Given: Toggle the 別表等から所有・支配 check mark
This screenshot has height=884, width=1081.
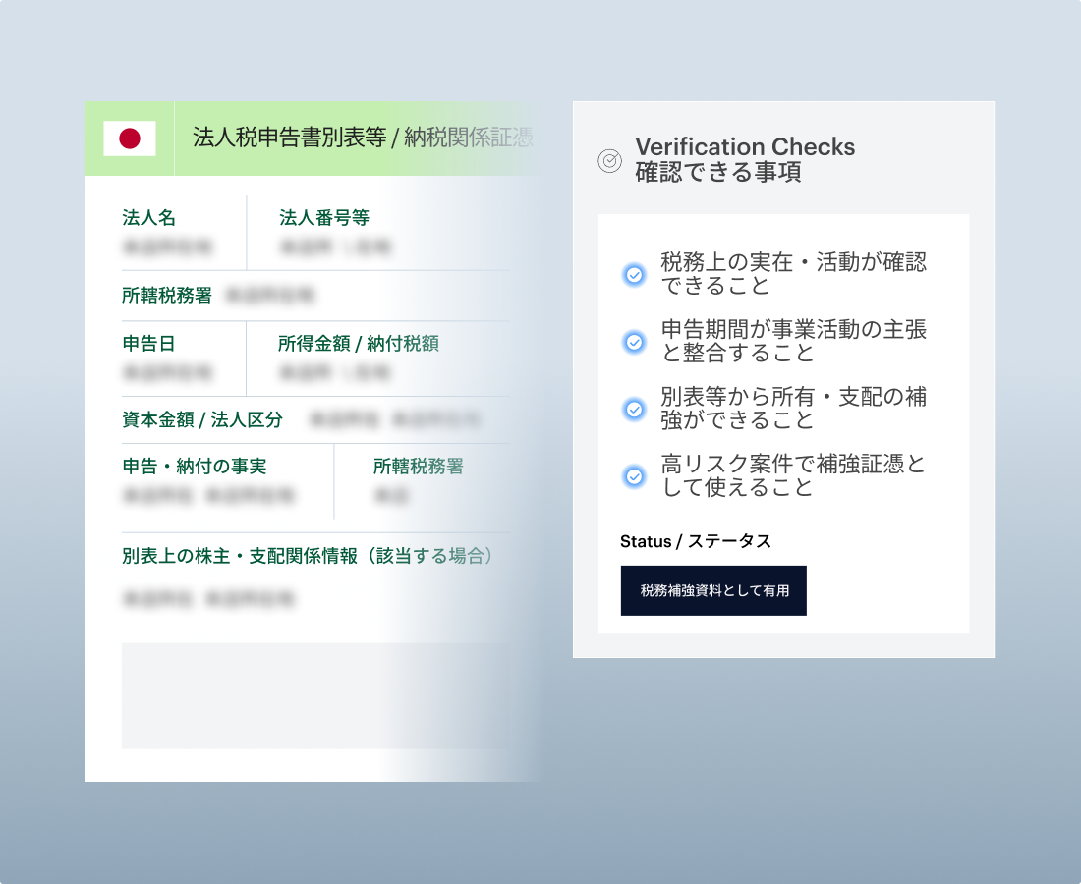Looking at the screenshot, I should tap(635, 410).
